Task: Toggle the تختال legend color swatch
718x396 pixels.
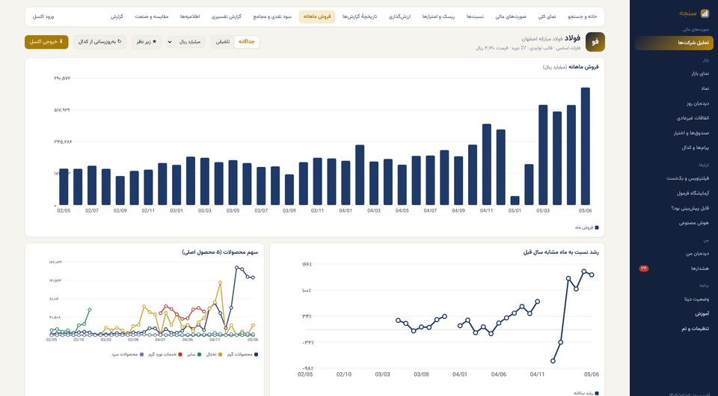Action: 220,355
